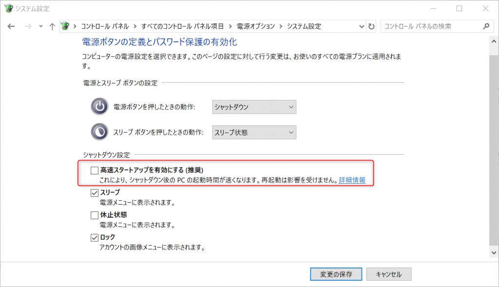Click the up one level arrow

click(52, 26)
